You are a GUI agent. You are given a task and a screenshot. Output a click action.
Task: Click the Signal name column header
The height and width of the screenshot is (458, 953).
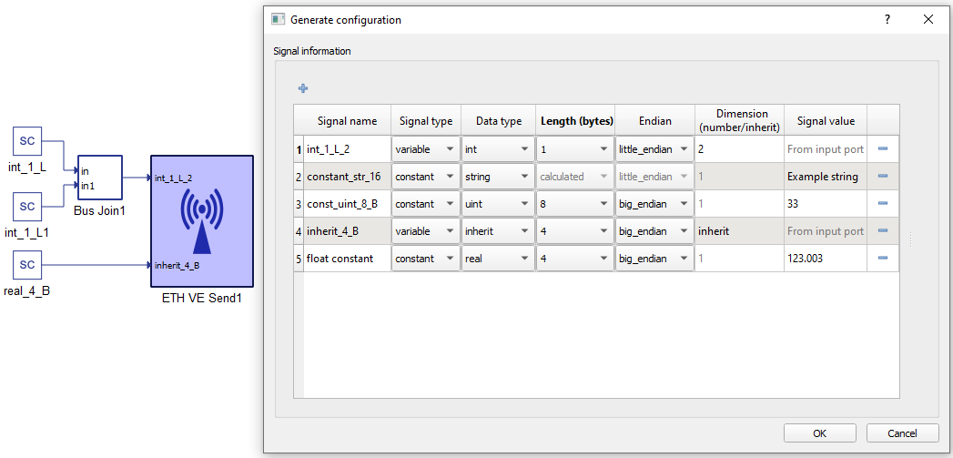[347, 121]
